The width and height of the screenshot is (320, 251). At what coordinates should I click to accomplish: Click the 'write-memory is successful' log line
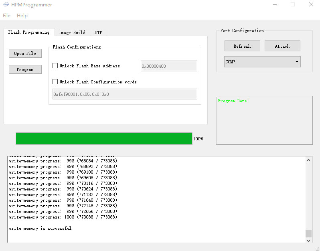[x=40, y=228]
